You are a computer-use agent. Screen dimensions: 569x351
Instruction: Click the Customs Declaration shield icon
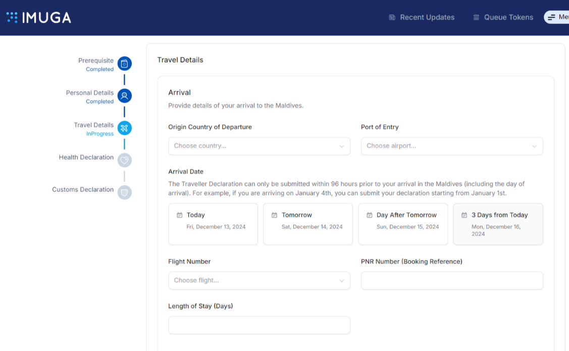124,192
